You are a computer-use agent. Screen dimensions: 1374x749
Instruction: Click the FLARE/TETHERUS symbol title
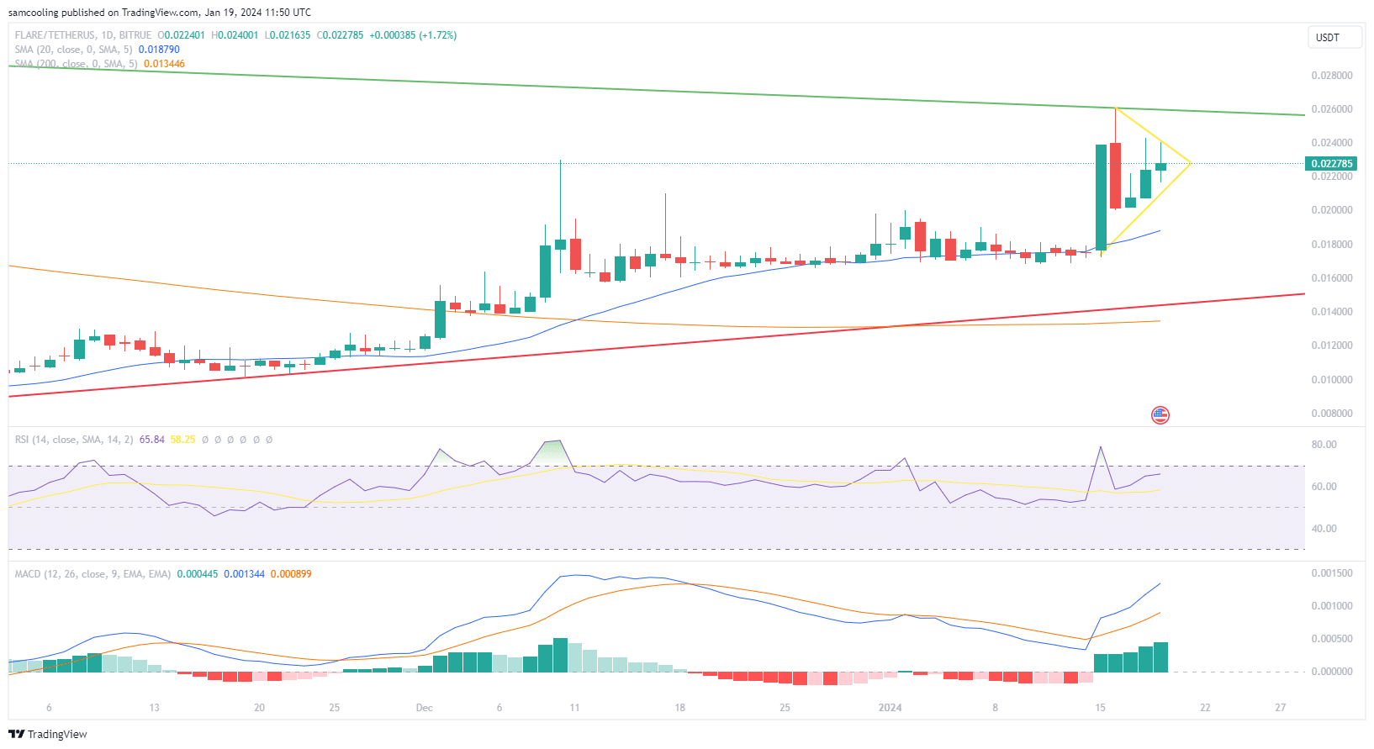click(83, 35)
